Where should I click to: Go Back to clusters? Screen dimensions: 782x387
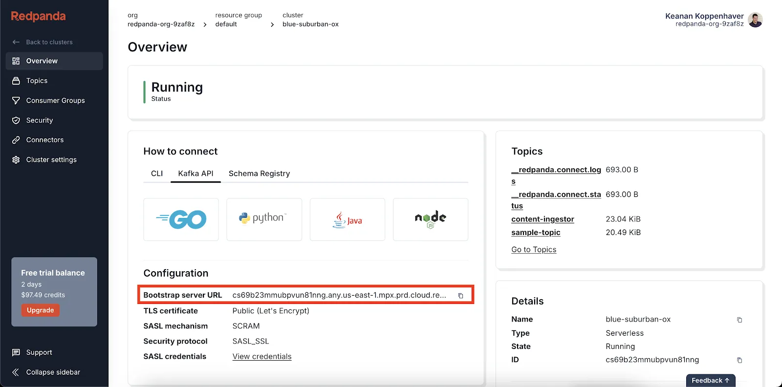point(49,42)
